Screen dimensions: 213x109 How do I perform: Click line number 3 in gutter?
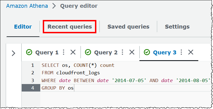[32, 80]
